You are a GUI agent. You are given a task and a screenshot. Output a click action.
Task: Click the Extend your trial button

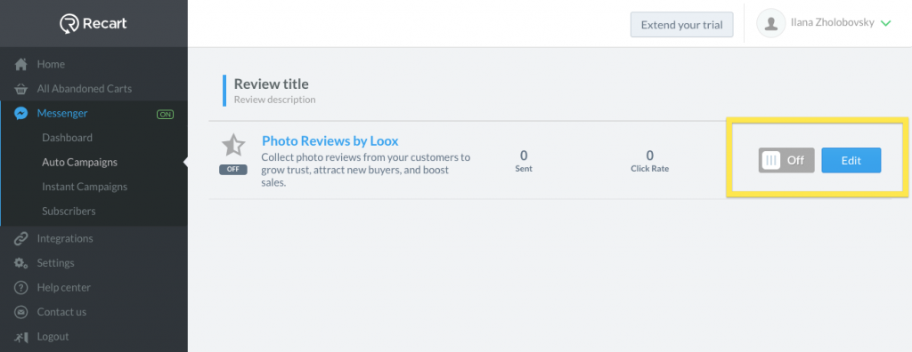(681, 25)
